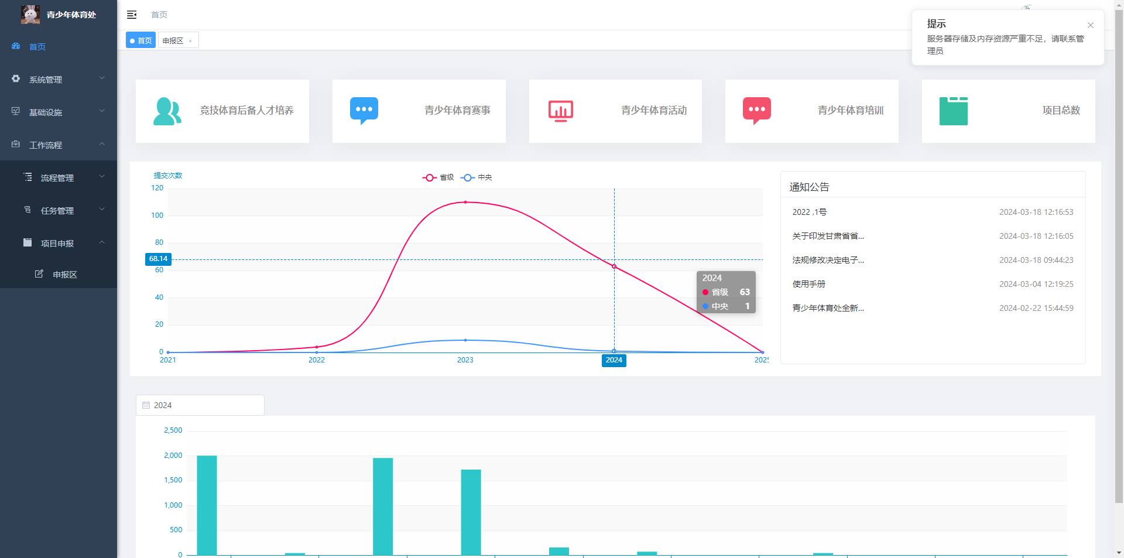The image size is (1124, 558).
Task: Open the 首页 dashboard icon in sidebar
Action: click(16, 46)
